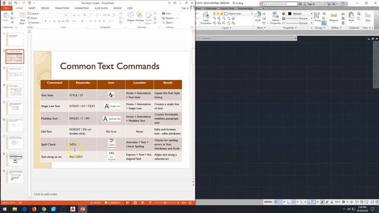Click the AutoCAD keyword search box

pyautogui.click(x=280, y=4)
